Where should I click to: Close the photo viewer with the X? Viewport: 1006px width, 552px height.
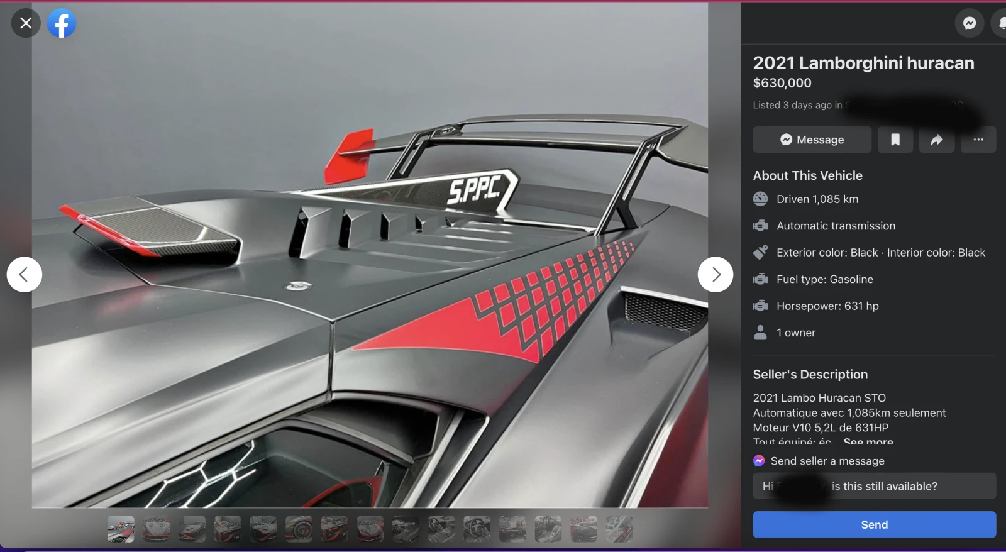point(26,23)
